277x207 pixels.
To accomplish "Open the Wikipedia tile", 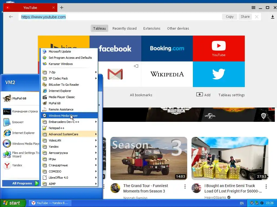I will (167, 74).
